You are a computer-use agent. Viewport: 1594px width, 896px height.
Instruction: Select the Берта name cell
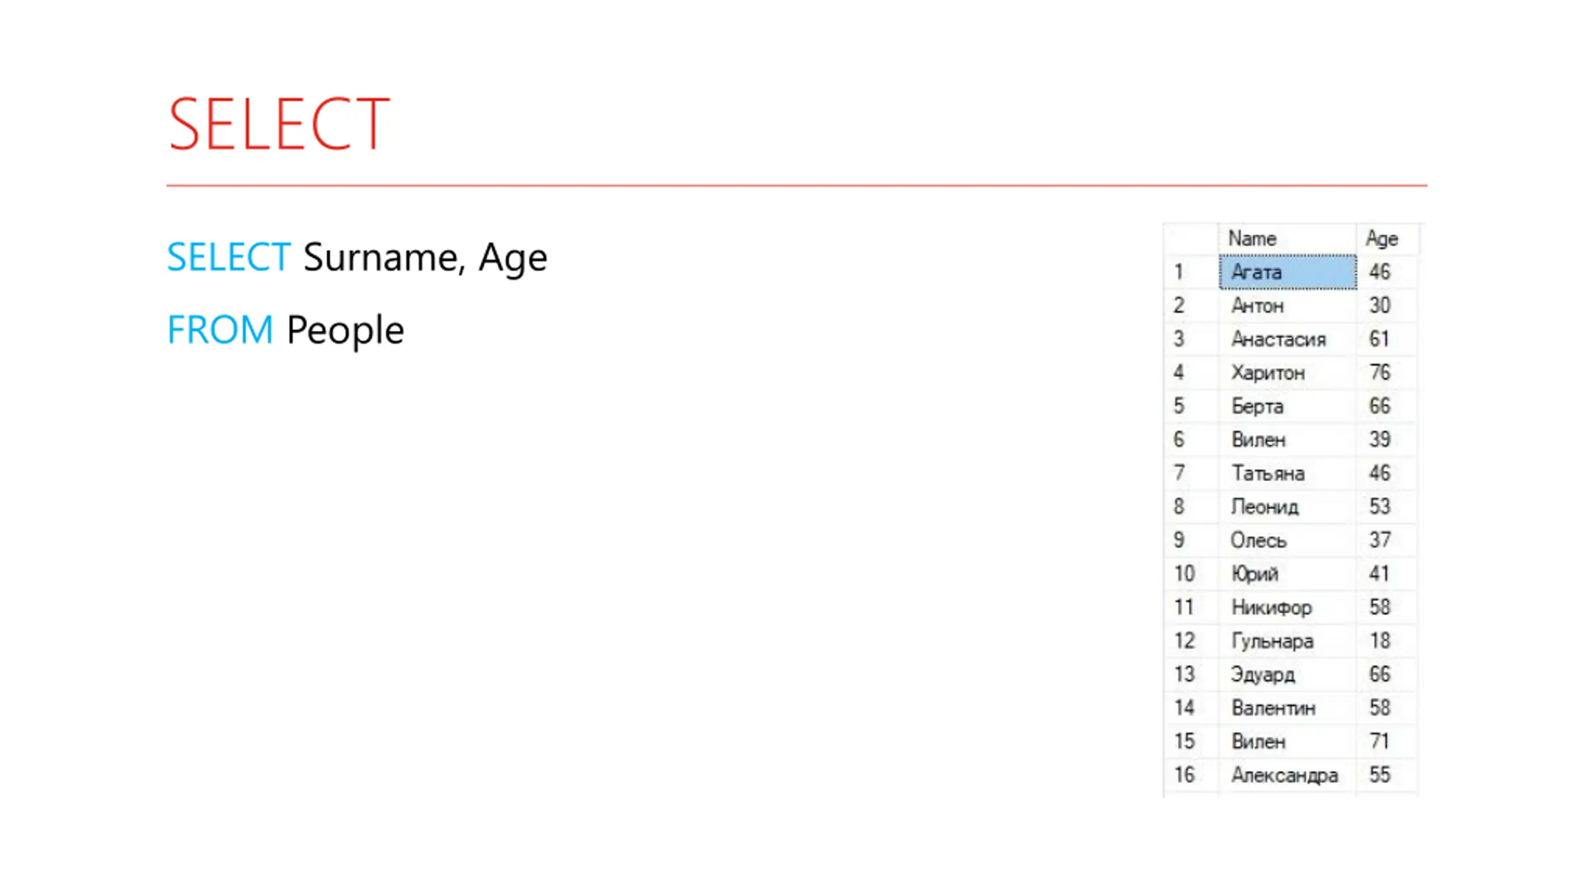(1288, 406)
